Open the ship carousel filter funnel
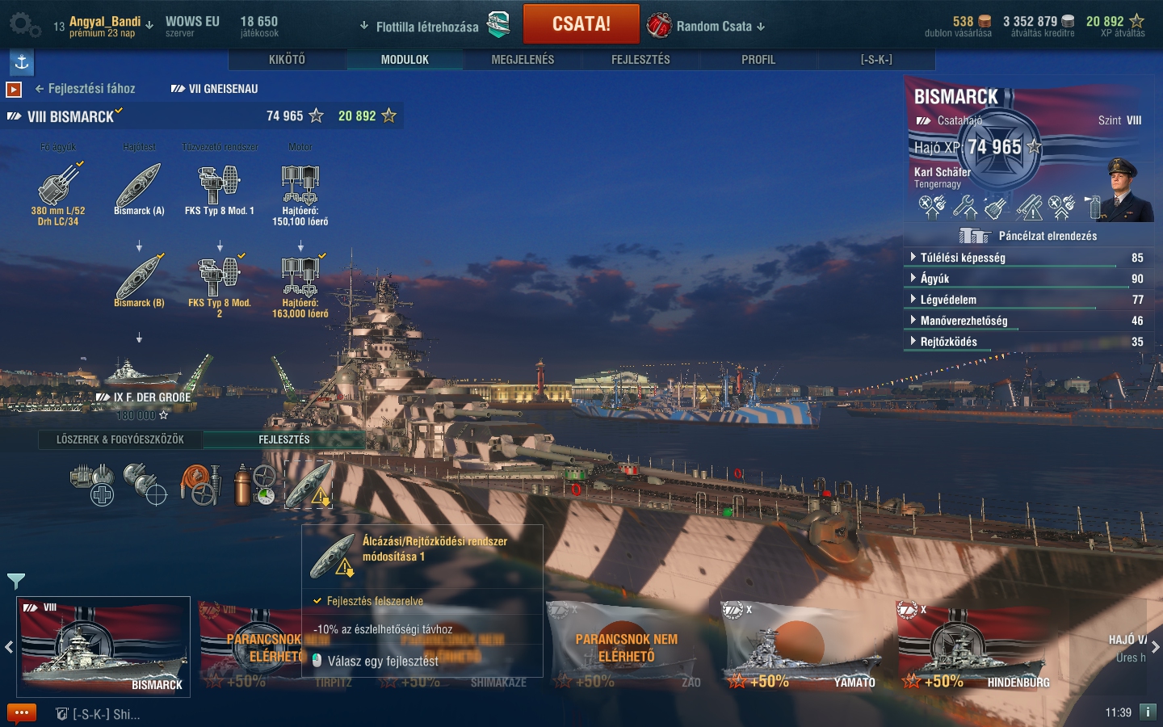Viewport: 1163px width, 727px height. [15, 581]
